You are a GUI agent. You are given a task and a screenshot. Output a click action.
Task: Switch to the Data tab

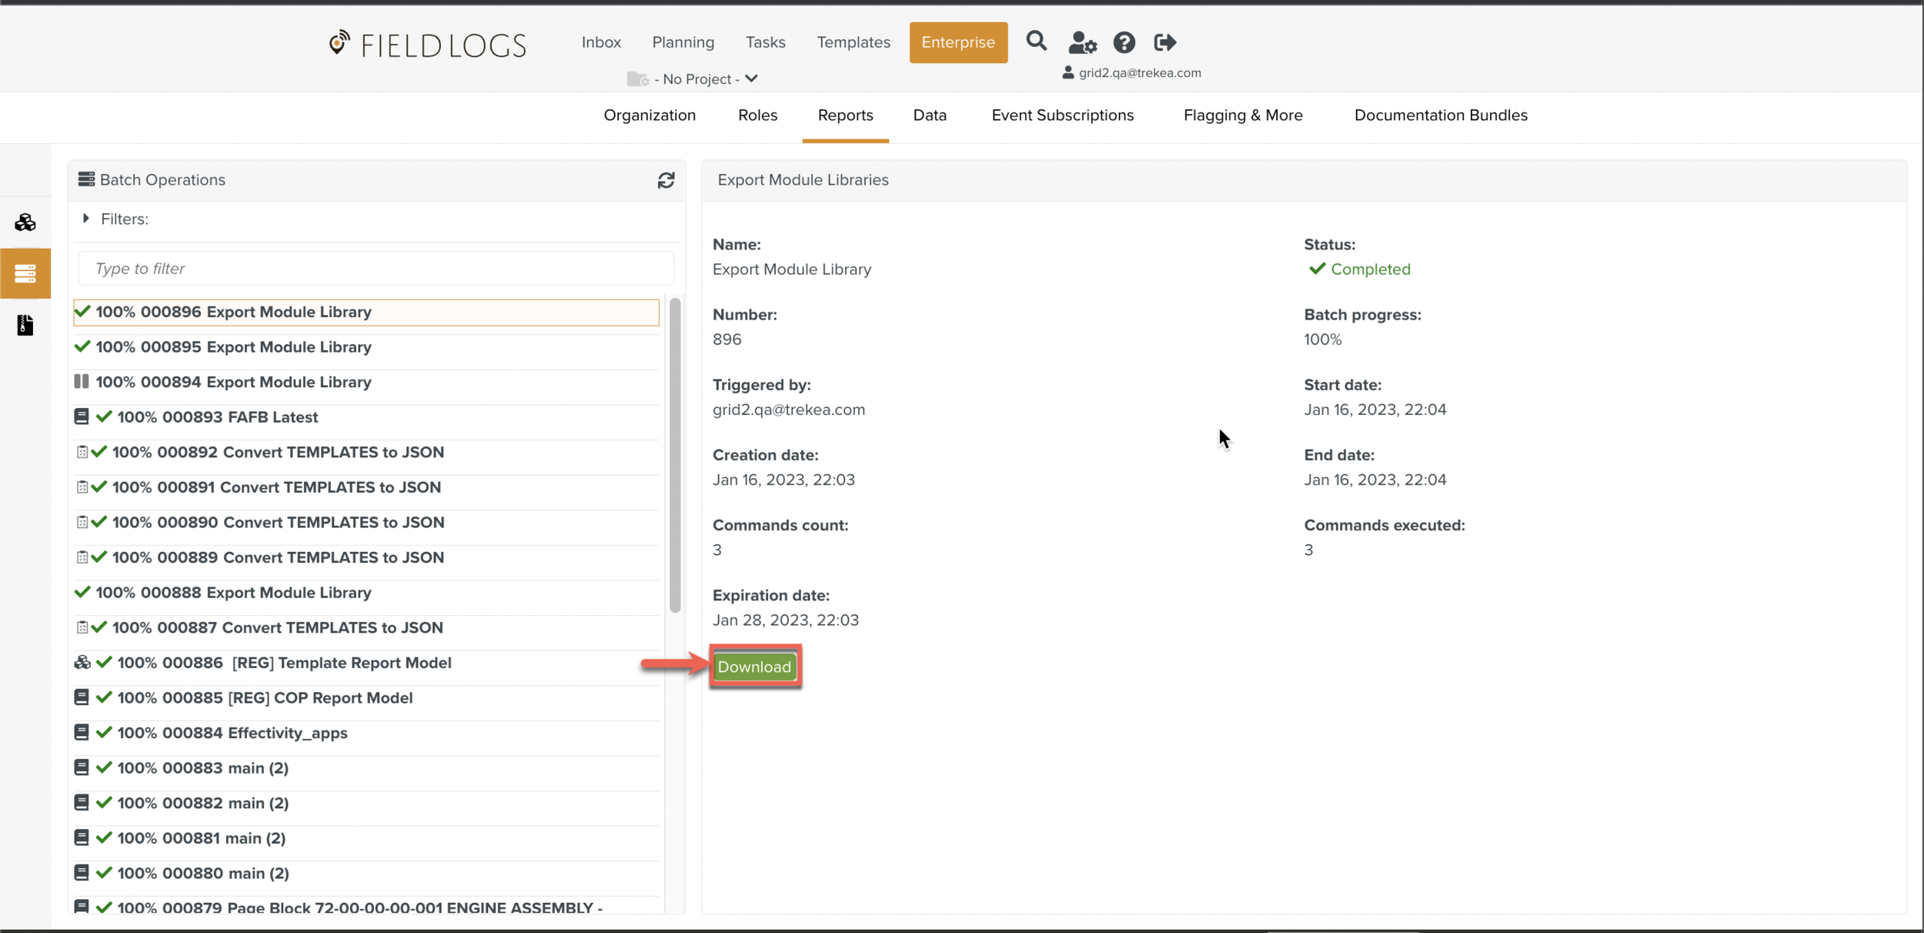[x=930, y=115]
